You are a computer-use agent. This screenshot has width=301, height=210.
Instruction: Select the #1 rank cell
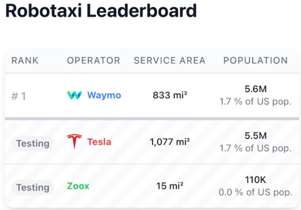(19, 95)
